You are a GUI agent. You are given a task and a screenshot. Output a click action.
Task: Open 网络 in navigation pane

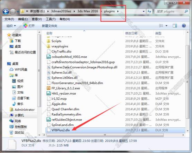point(15,121)
